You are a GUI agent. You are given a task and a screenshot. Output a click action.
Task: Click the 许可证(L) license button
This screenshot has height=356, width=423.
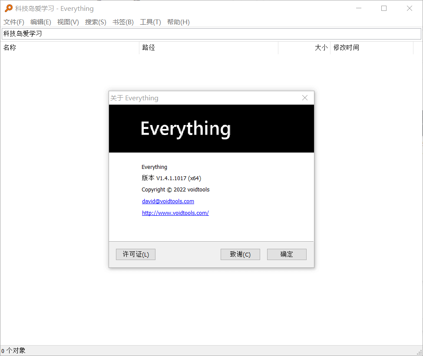(135, 254)
